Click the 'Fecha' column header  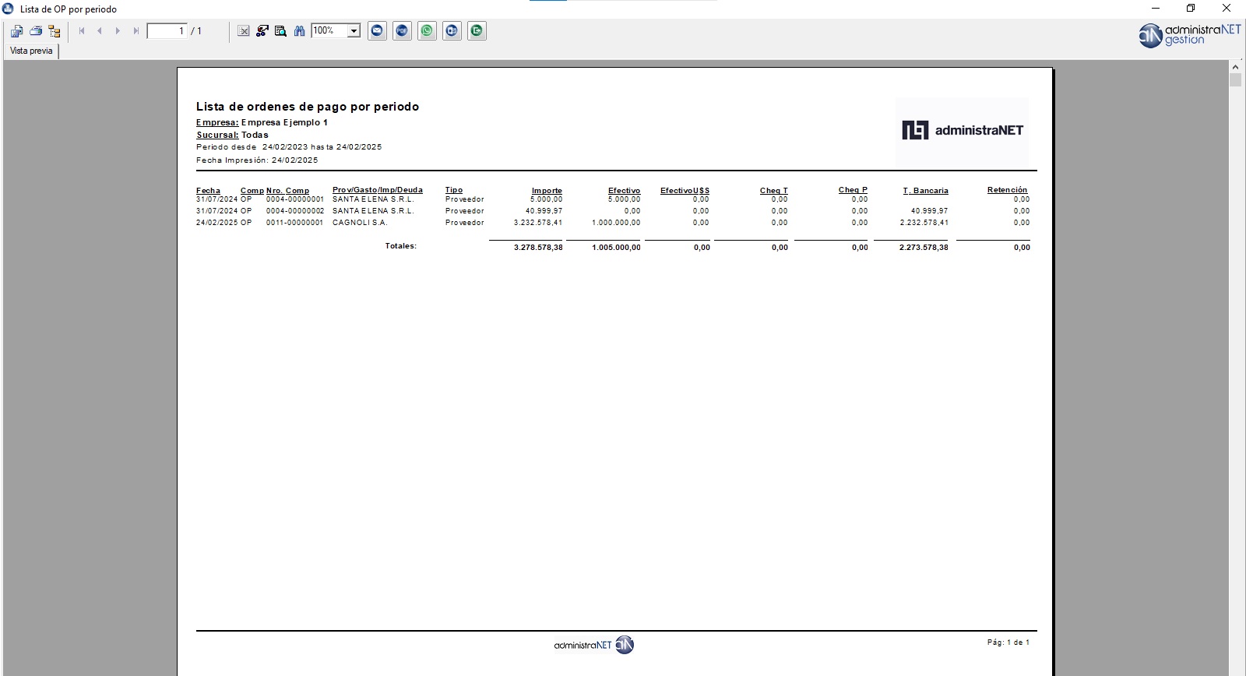click(x=208, y=190)
